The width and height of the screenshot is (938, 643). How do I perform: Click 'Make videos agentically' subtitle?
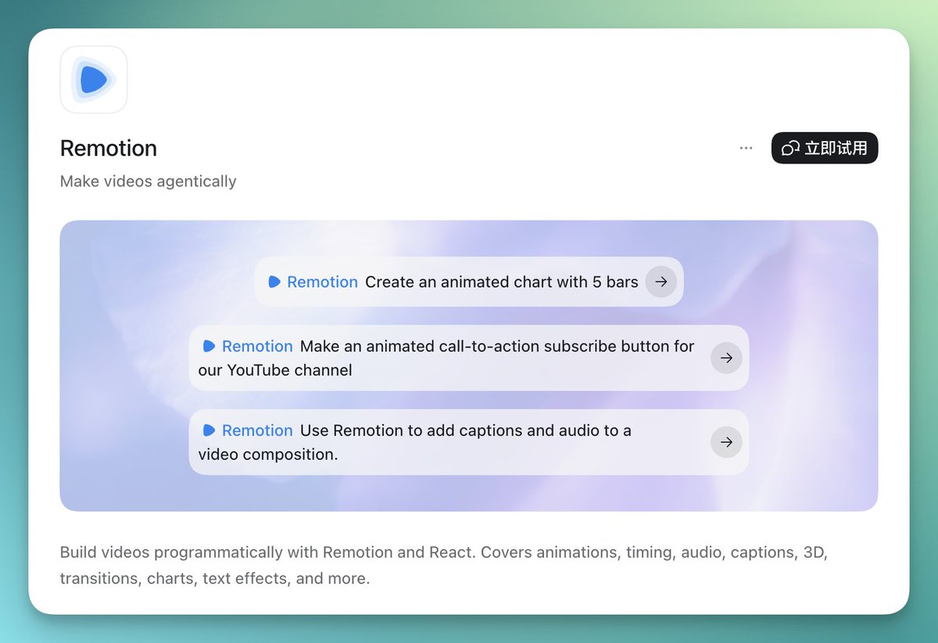click(x=149, y=181)
